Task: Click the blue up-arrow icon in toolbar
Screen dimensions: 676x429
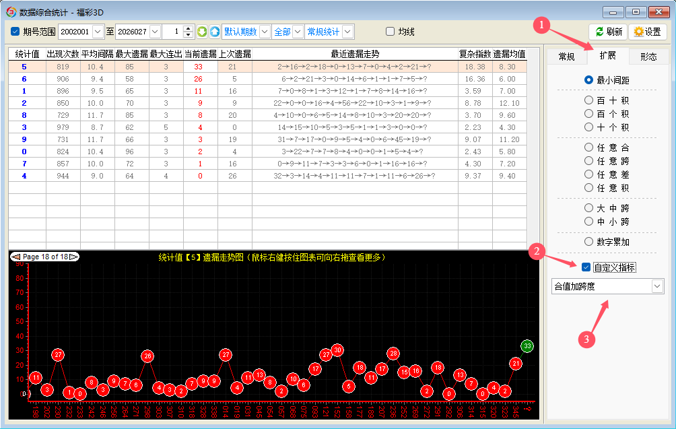Action: [x=215, y=32]
